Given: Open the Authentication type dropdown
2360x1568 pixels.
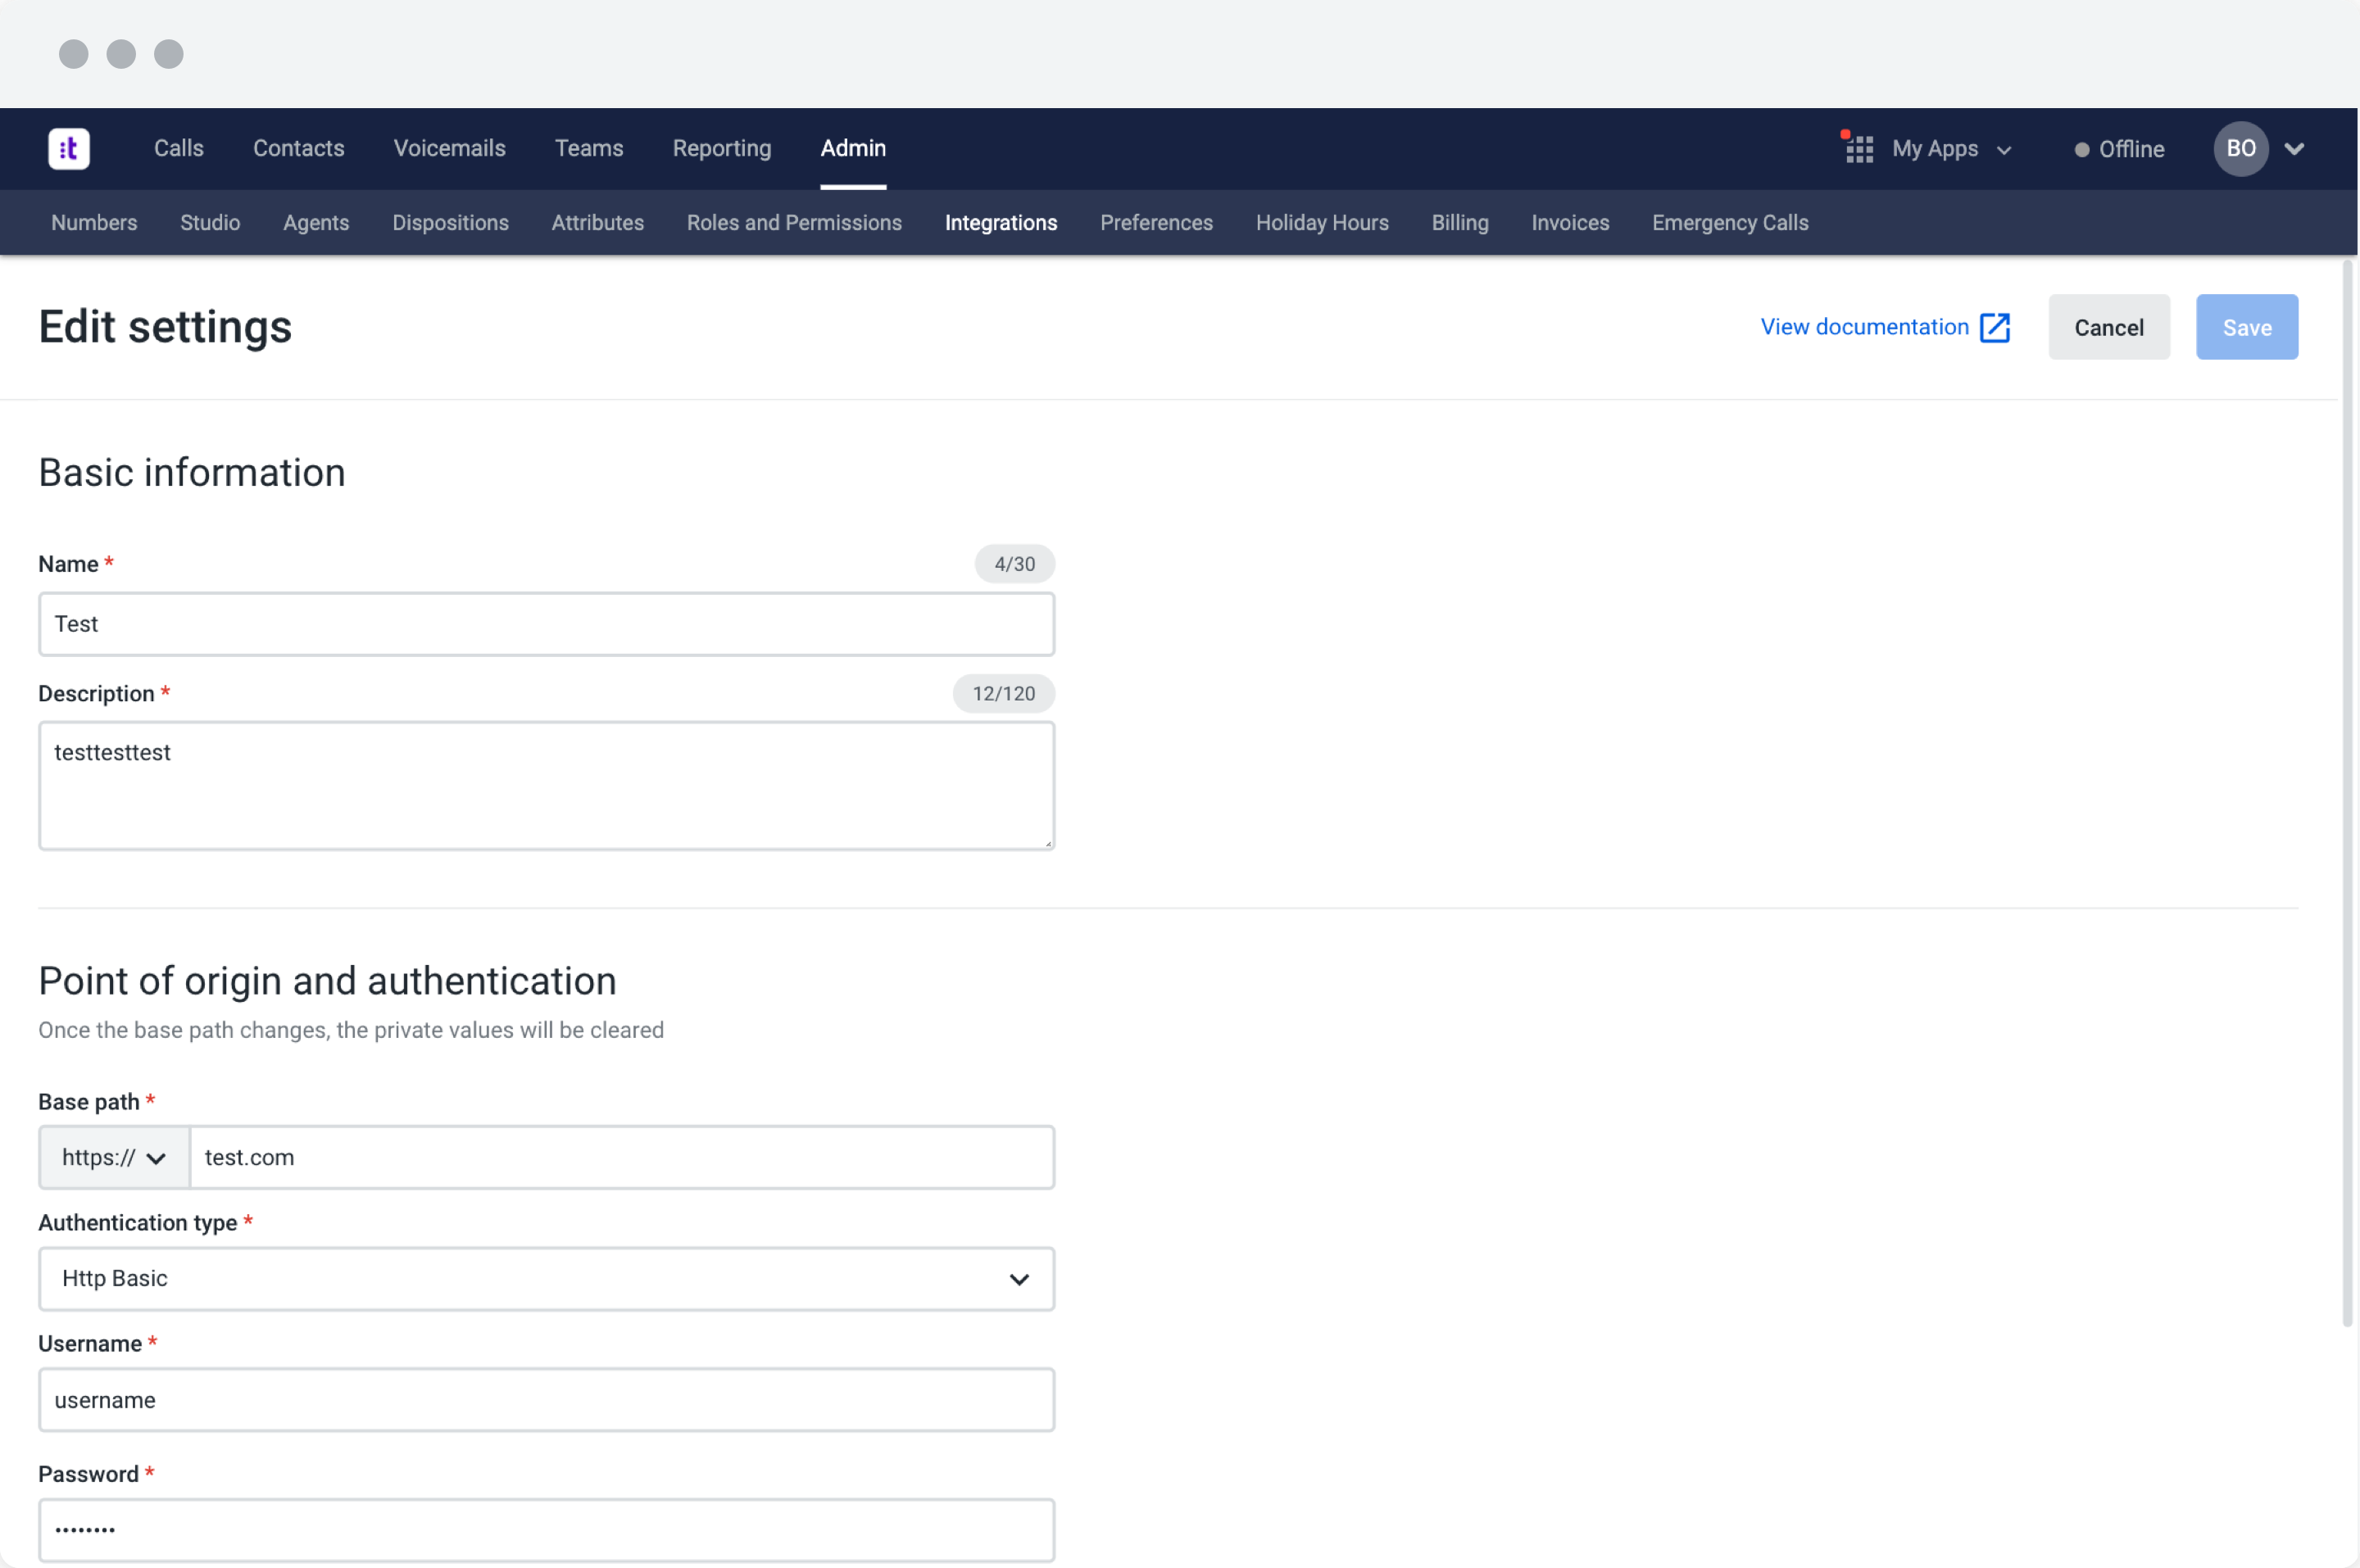Looking at the screenshot, I should coord(546,1279).
